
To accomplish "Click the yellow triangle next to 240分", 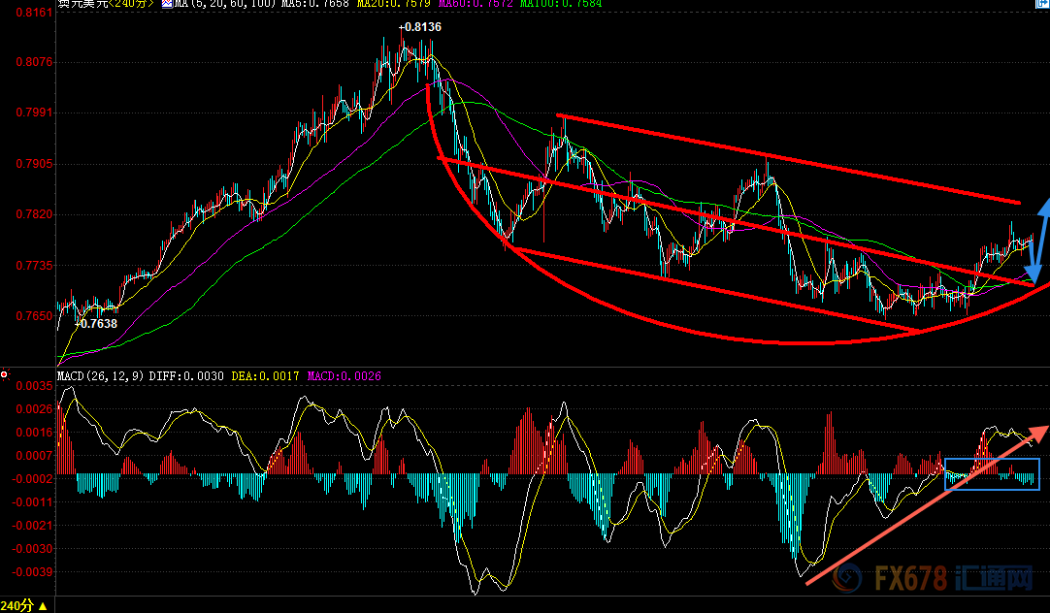I will point(41,606).
